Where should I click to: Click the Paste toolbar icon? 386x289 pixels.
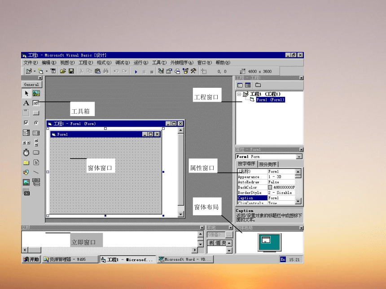tap(98, 71)
